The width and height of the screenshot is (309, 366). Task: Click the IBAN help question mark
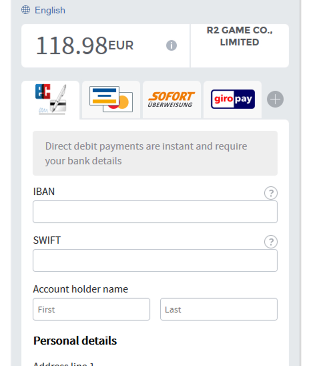pos(271,193)
